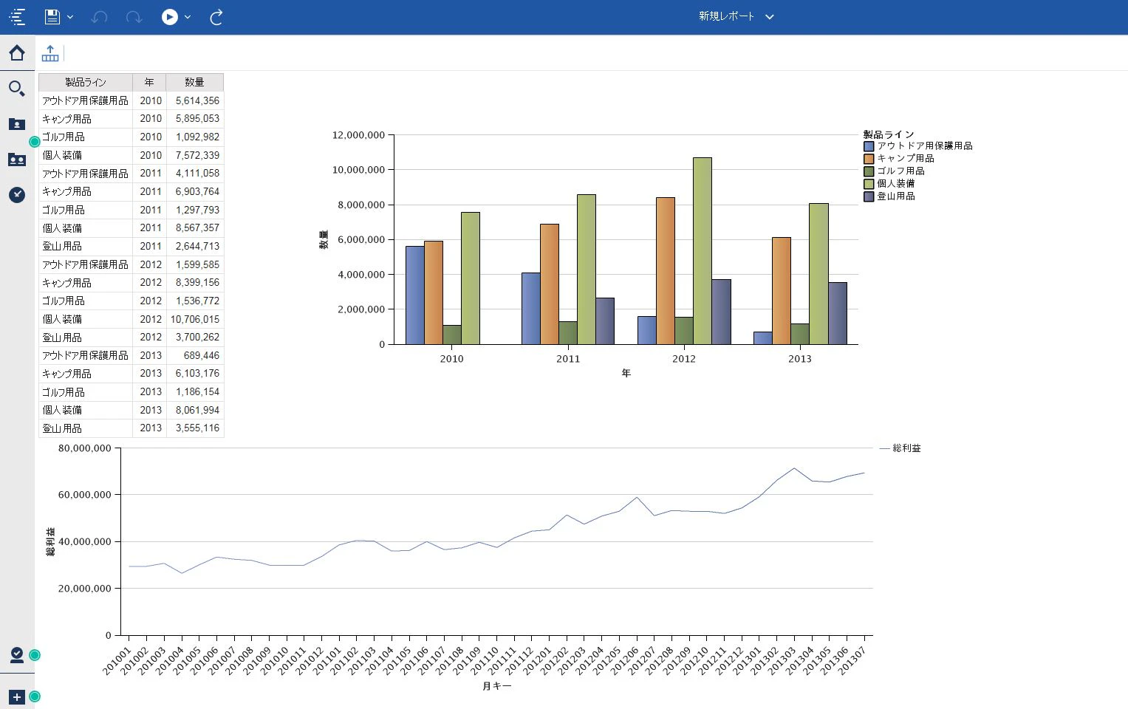1128x709 pixels.
Task: Click the 12,000,000 value on bar chart axis
Action: [x=358, y=135]
